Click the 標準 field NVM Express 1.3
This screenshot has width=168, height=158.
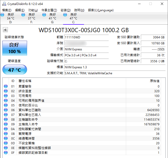point(115,67)
